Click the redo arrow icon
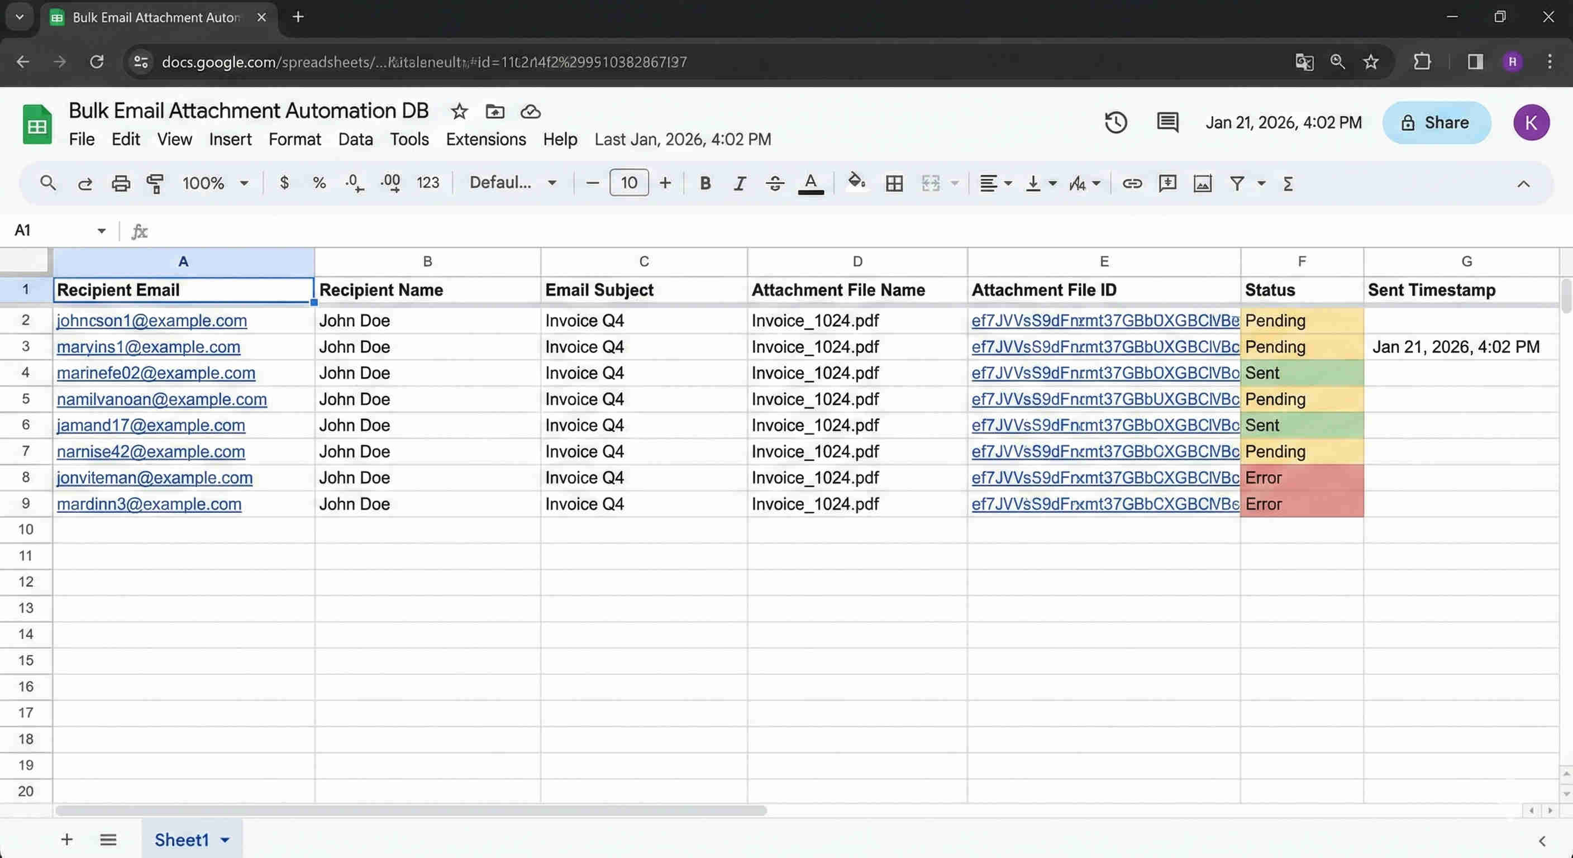This screenshot has width=1573, height=858. pos(85,183)
